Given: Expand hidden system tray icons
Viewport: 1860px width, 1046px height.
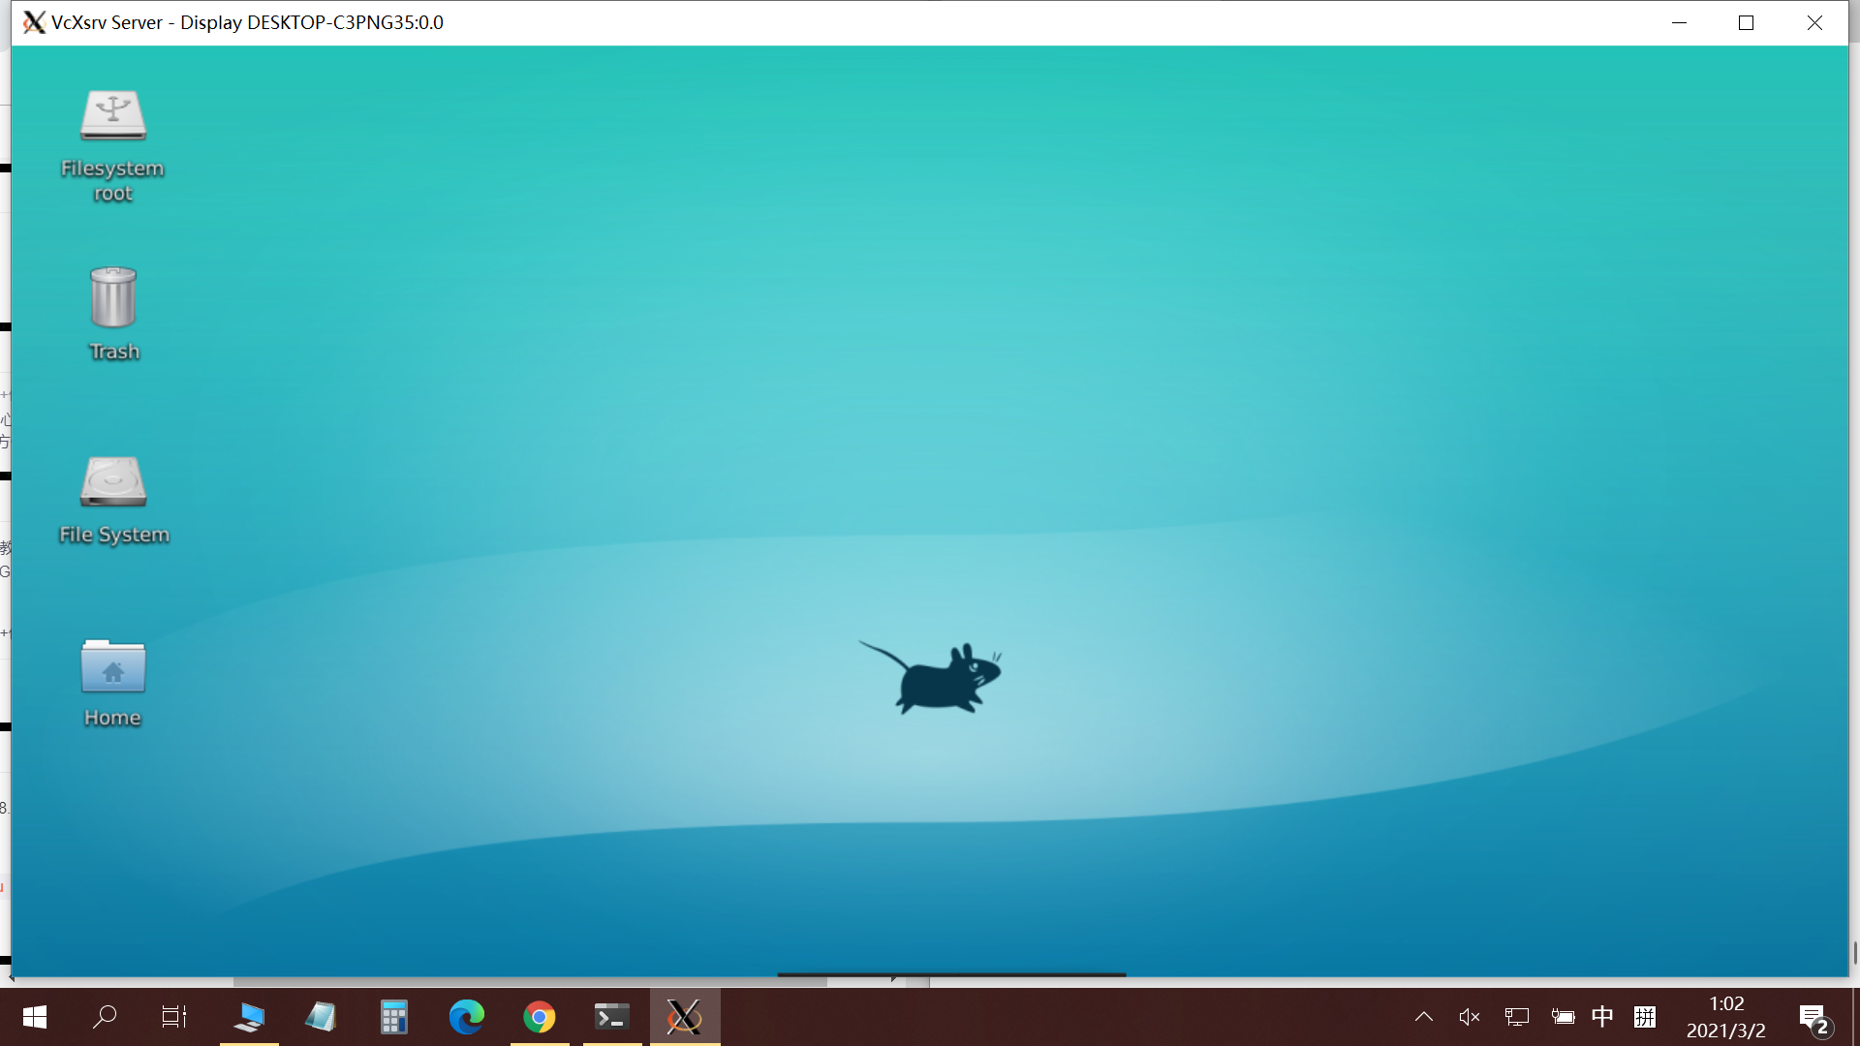Looking at the screenshot, I should (1424, 1017).
